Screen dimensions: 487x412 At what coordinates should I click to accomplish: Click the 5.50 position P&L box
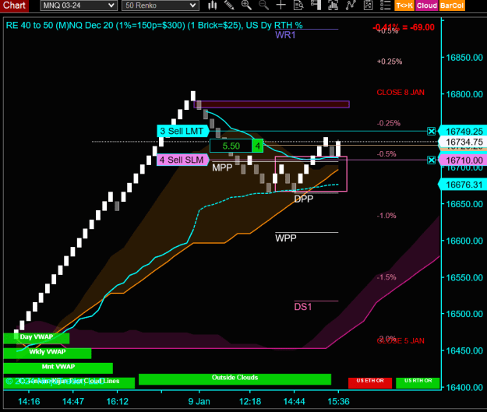231,146
